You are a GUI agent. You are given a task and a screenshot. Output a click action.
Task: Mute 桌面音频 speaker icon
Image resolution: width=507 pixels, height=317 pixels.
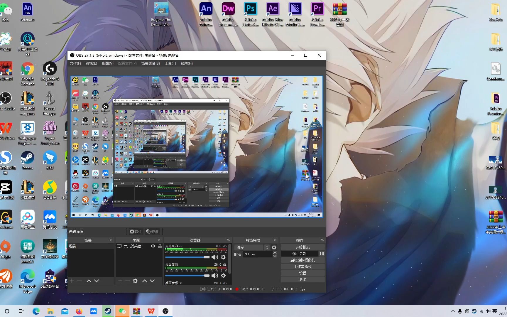tap(215, 276)
